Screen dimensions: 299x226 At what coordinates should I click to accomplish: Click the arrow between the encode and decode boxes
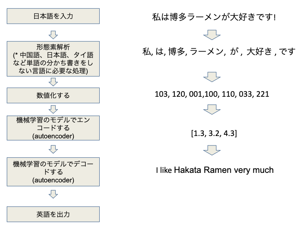[53, 149]
